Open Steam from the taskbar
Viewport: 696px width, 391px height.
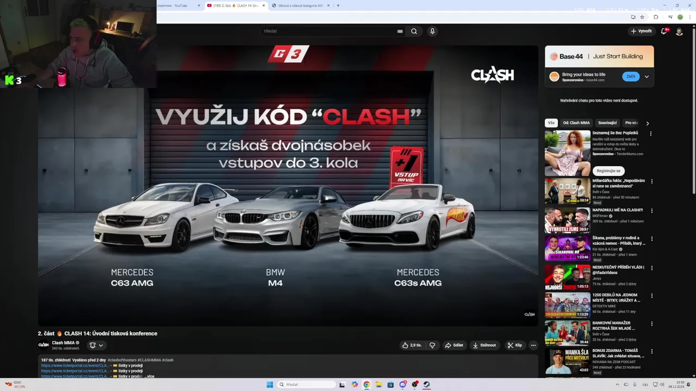(426, 384)
